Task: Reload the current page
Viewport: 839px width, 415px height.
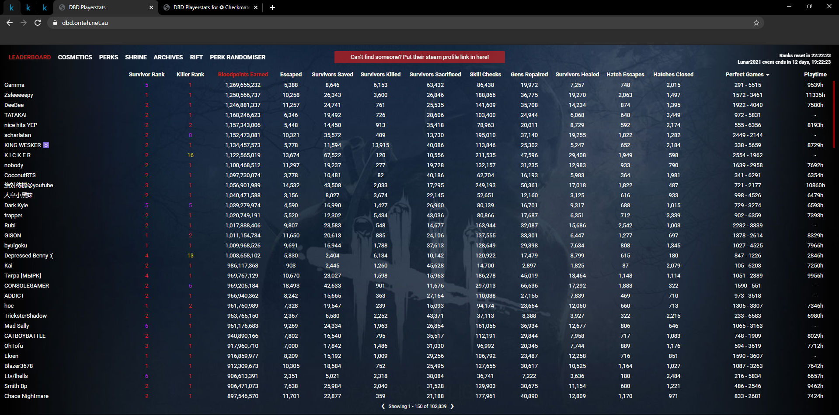Action: click(38, 23)
